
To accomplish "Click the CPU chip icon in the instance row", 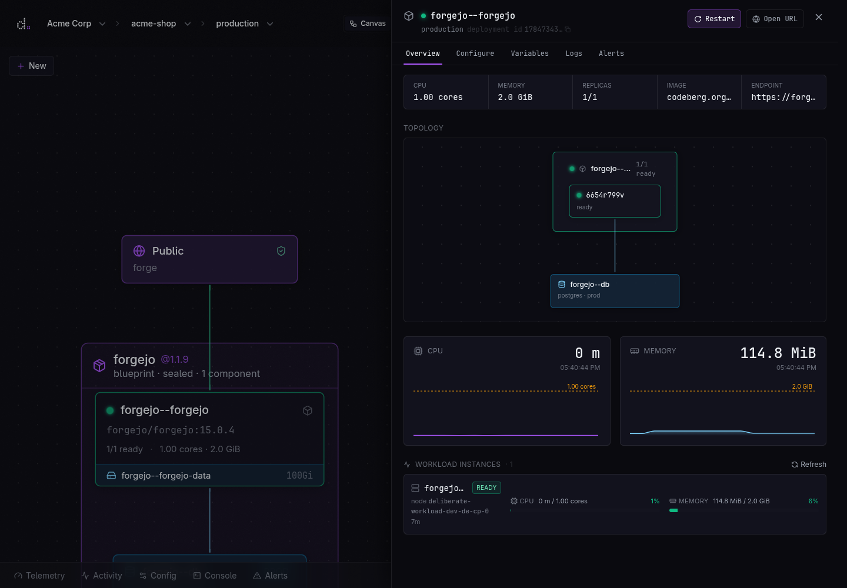I will (x=514, y=501).
